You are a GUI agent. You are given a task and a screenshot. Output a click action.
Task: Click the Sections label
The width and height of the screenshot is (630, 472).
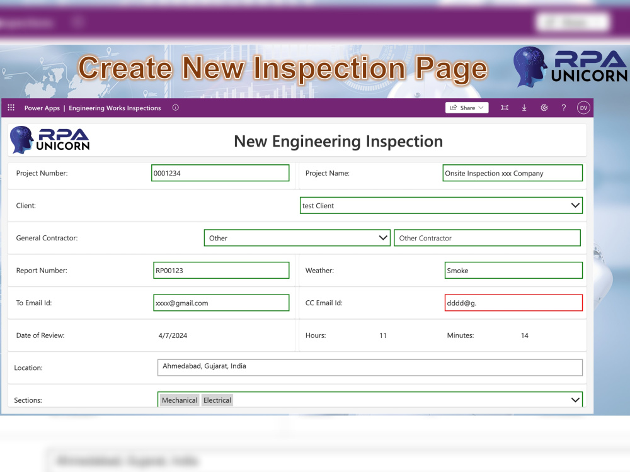[28, 400]
